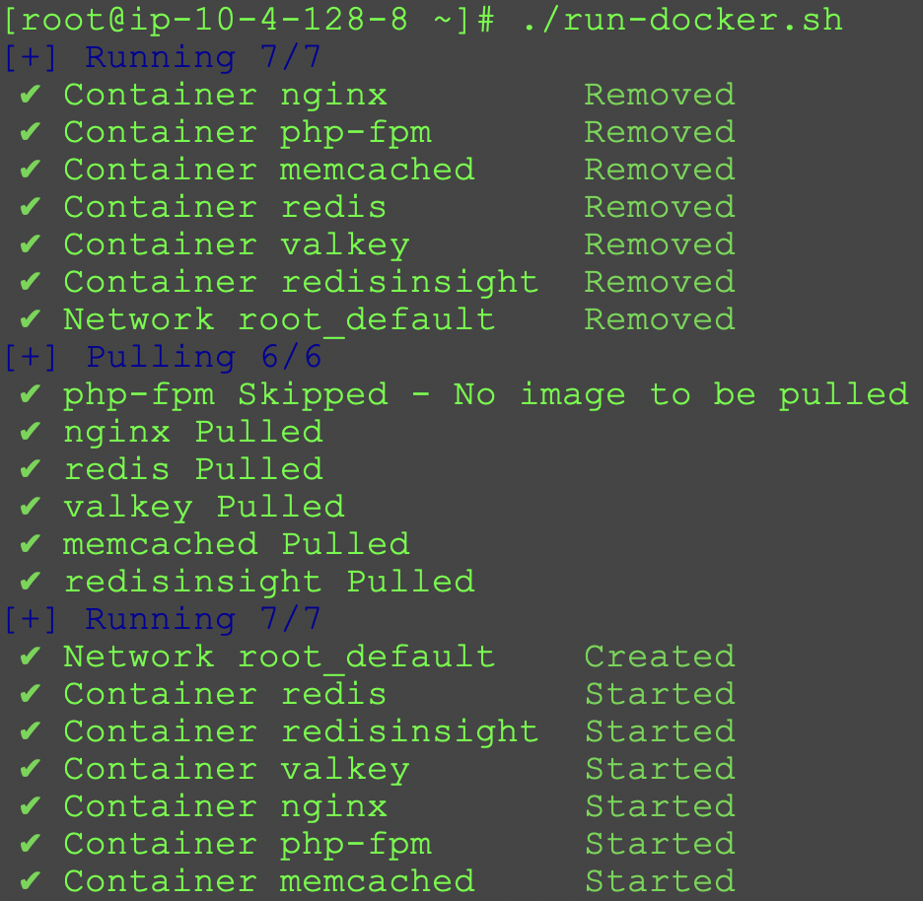Click the 'No image to be pulled' message
The height and width of the screenshot is (901, 923).
pos(680,395)
